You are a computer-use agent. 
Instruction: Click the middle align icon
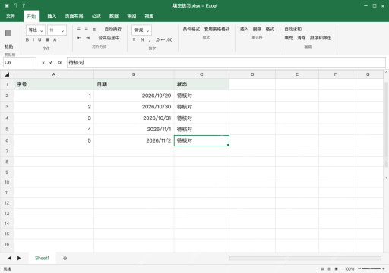click(87, 30)
